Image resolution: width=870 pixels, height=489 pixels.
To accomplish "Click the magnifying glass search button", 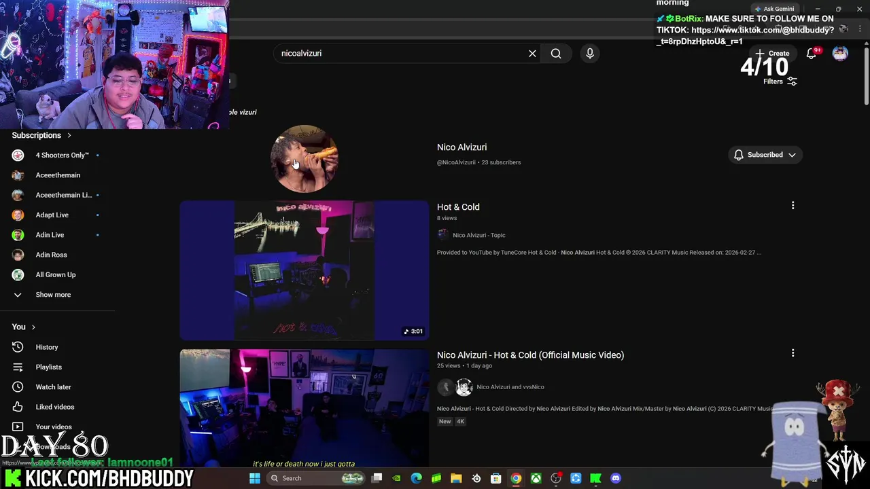I will click(x=556, y=54).
